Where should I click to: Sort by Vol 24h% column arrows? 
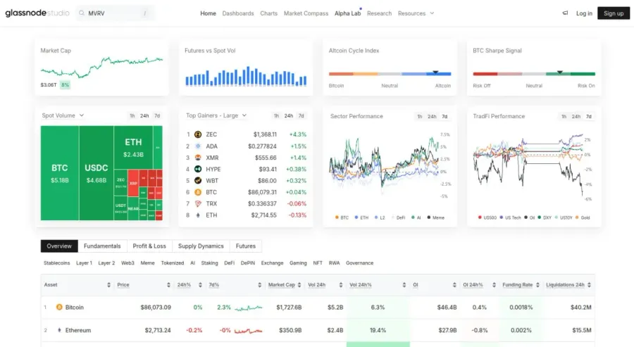point(404,285)
